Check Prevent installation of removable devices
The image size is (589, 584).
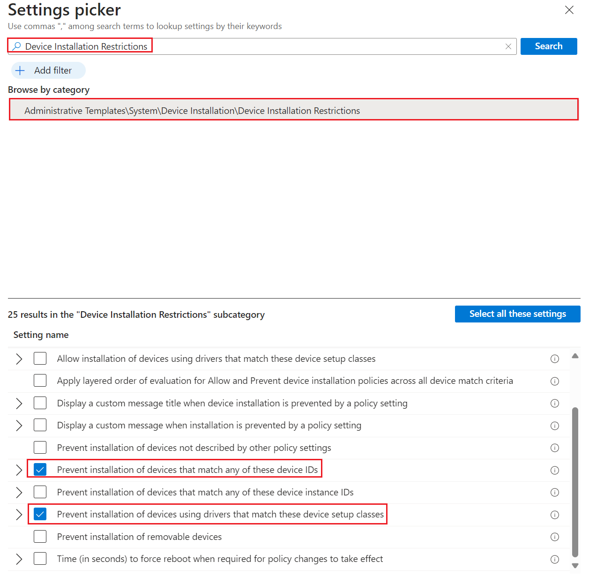[x=40, y=537]
